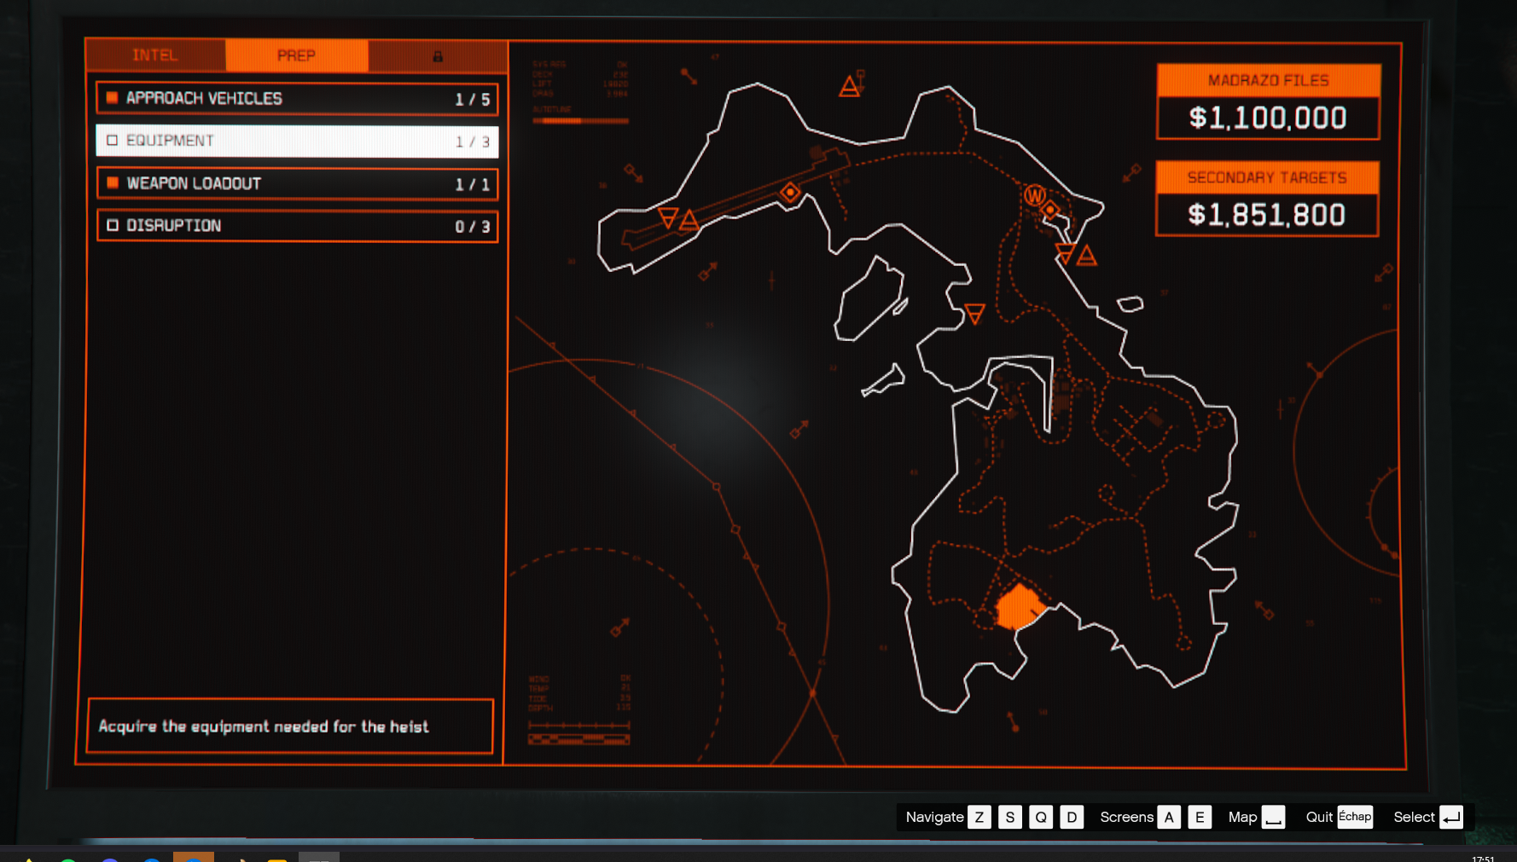Viewport: 1517px width, 862px height.
Task: Toggle the WEAPON LOADOUT checkbox
Action: pos(112,183)
